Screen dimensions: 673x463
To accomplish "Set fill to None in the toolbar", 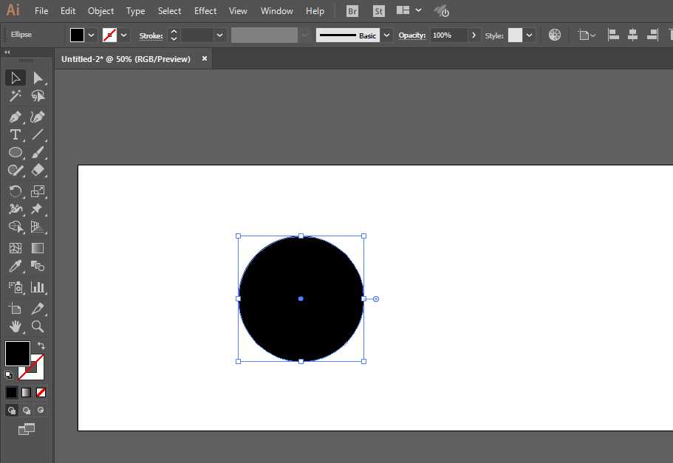I will [41, 392].
